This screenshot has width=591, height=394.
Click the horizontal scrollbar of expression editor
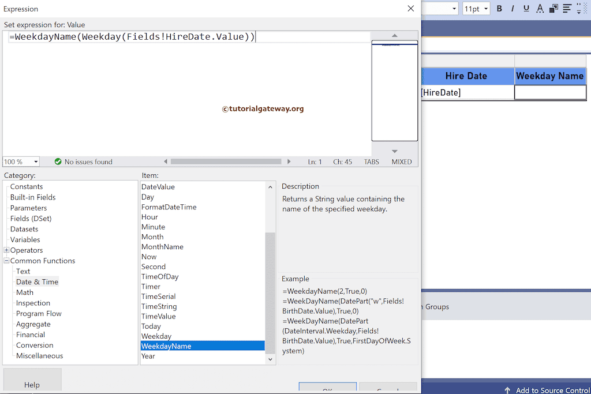click(x=226, y=162)
